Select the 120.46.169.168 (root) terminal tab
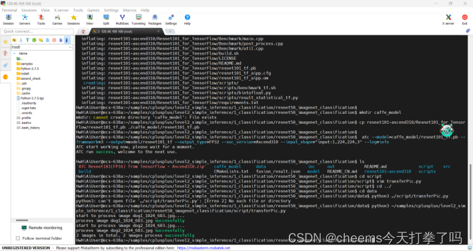This screenshot has width=473, height=251. pos(127,31)
